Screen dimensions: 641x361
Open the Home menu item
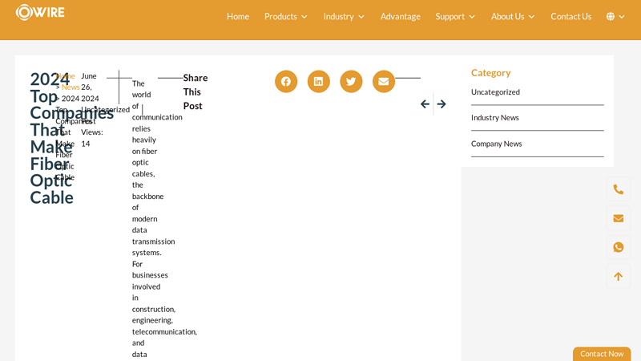(238, 16)
